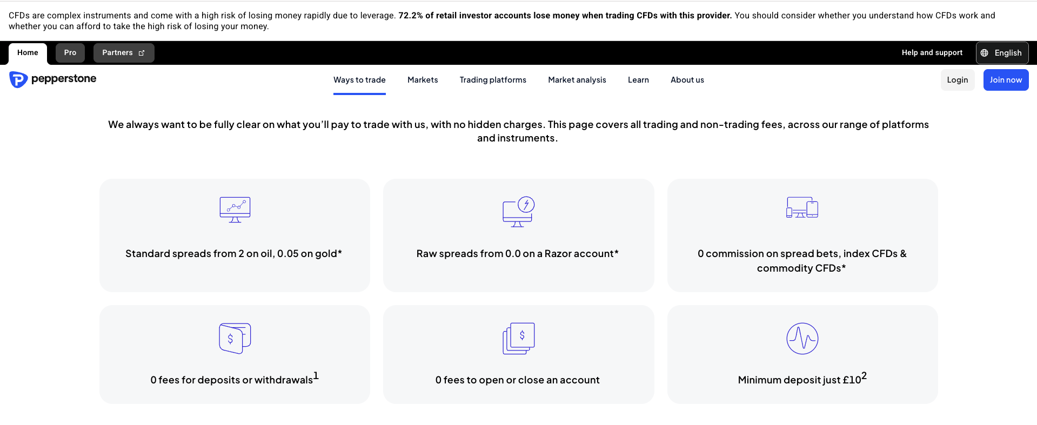1037x425 pixels.
Task: Switch to the Pro tab
Action: pyautogui.click(x=70, y=53)
